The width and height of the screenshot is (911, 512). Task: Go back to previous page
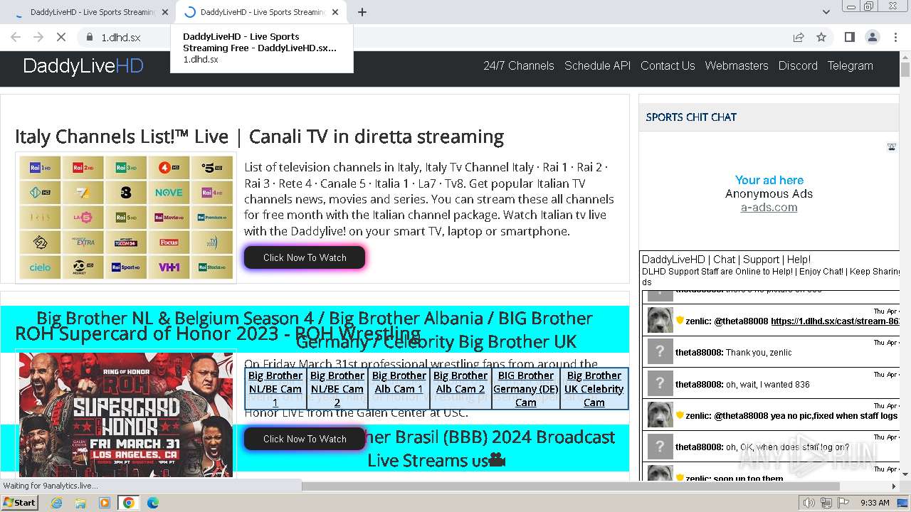click(x=16, y=37)
